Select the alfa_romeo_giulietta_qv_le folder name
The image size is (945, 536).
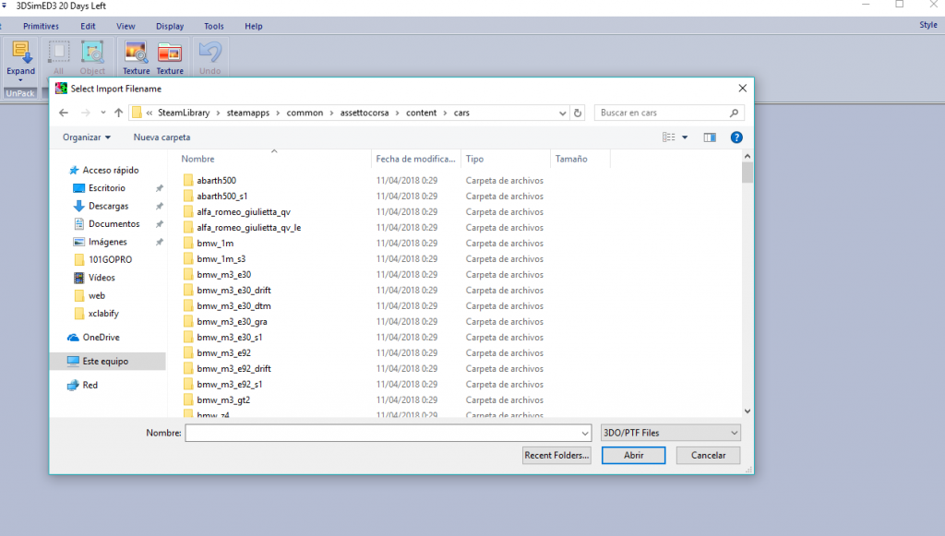(x=249, y=228)
